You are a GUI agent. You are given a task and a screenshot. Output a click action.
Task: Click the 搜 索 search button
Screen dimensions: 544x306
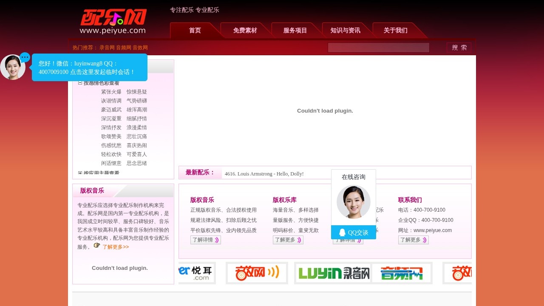click(459, 47)
